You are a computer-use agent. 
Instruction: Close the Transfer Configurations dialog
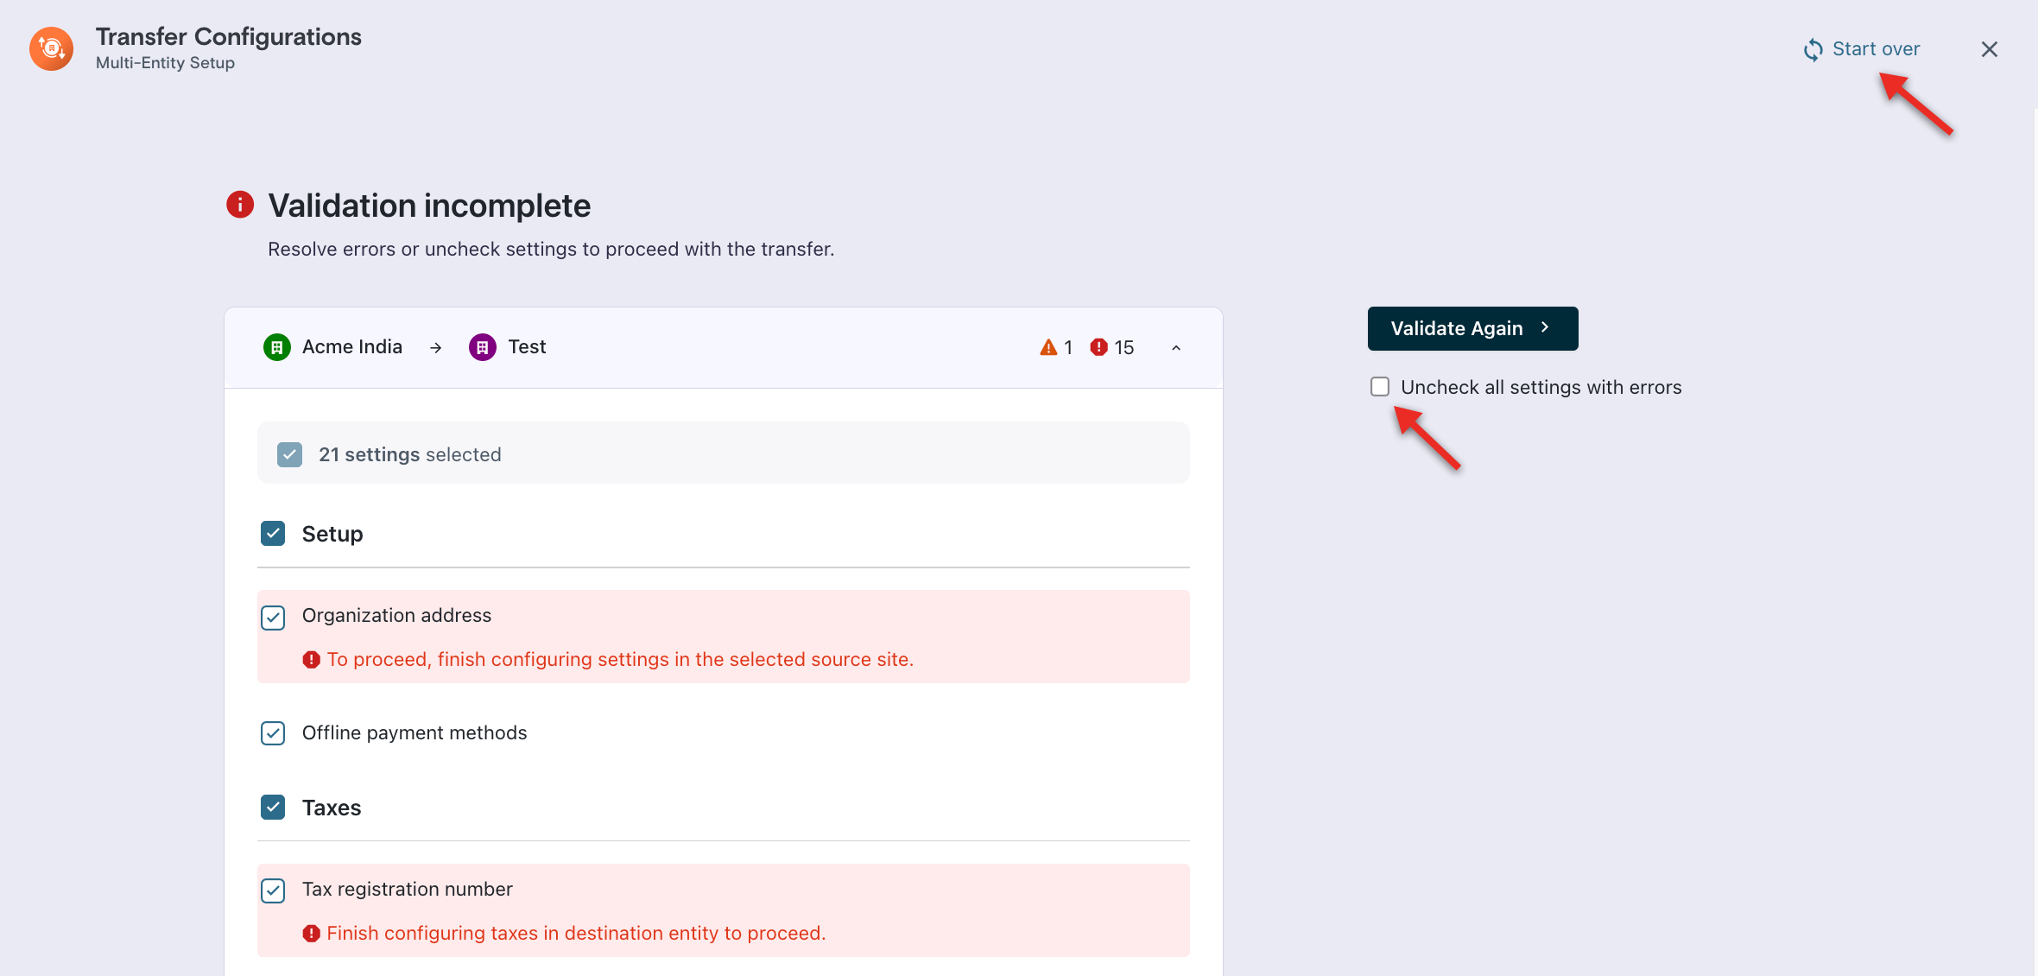1989,49
